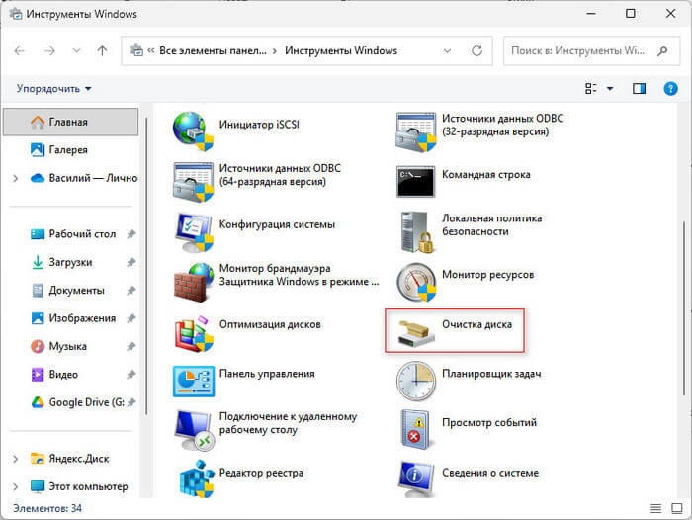The width and height of the screenshot is (692, 520).
Task: Launch Монитор ресурсов icon
Action: coord(414,282)
